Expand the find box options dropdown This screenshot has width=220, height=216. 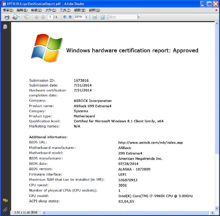[139, 17]
